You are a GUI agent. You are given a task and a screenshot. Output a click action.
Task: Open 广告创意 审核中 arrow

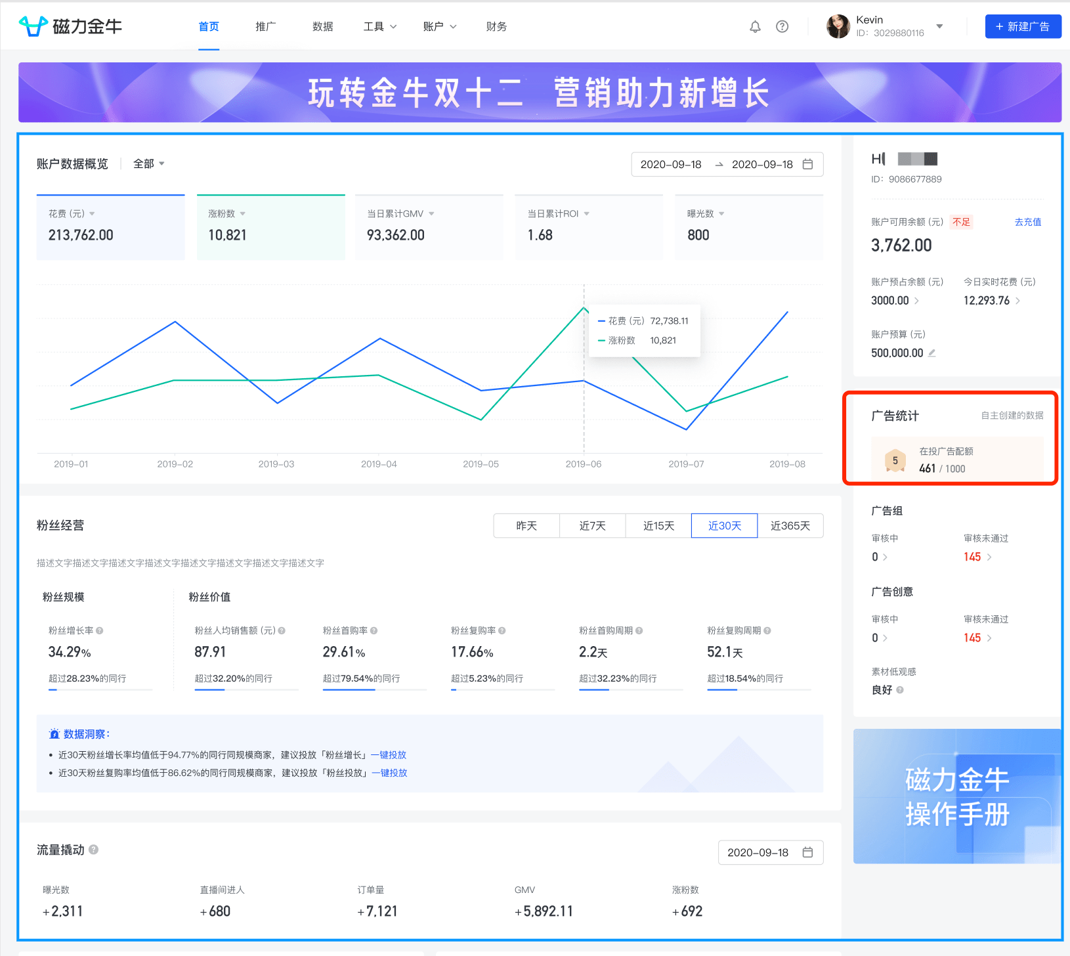click(885, 638)
